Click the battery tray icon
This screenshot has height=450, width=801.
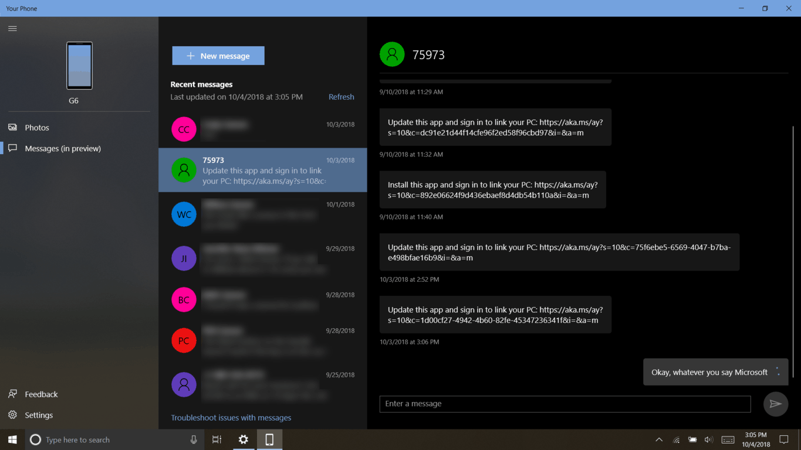692,439
